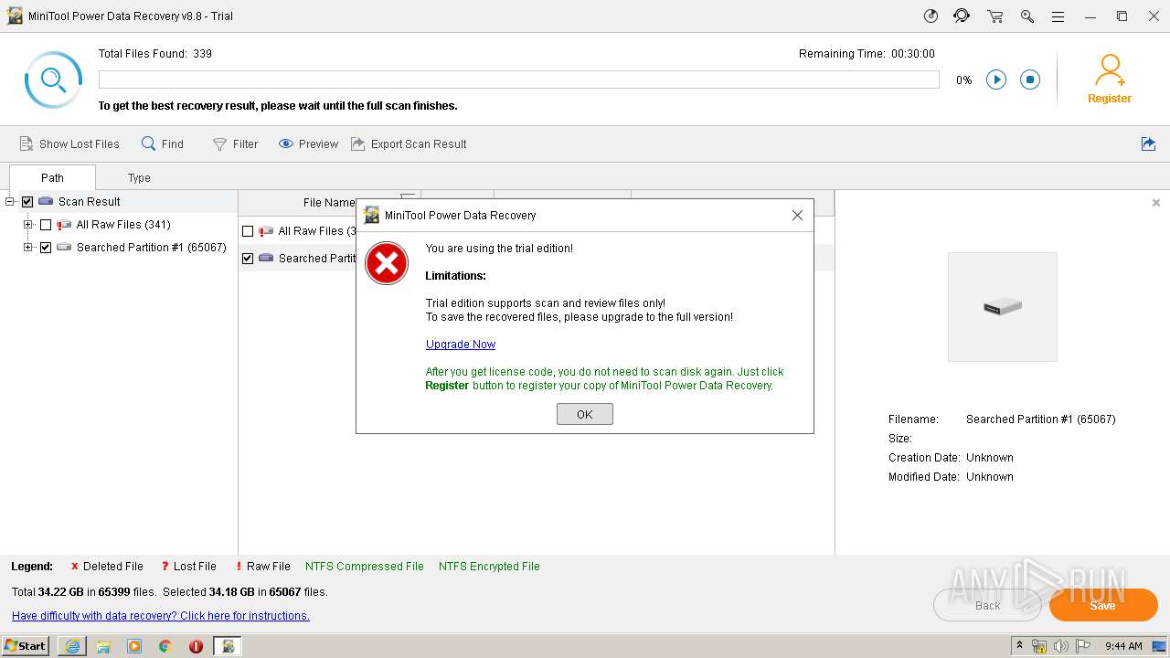The height and width of the screenshot is (658, 1170).
Task: Open the support headset icon
Action: coord(962,16)
